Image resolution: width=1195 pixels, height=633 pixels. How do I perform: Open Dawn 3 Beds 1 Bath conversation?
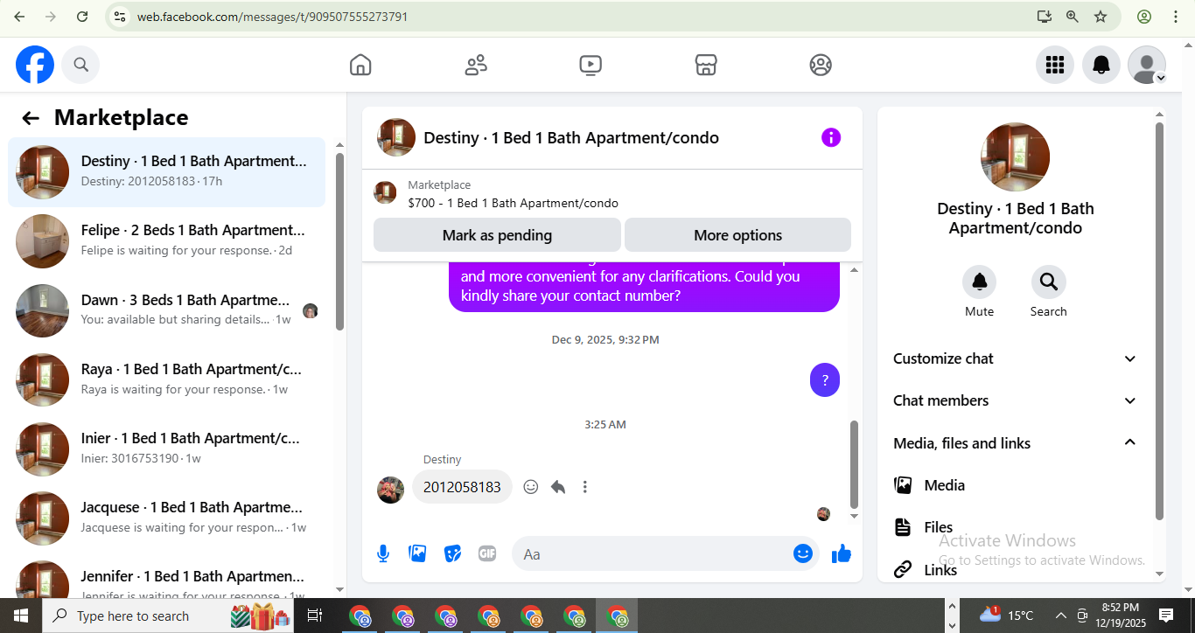(166, 310)
